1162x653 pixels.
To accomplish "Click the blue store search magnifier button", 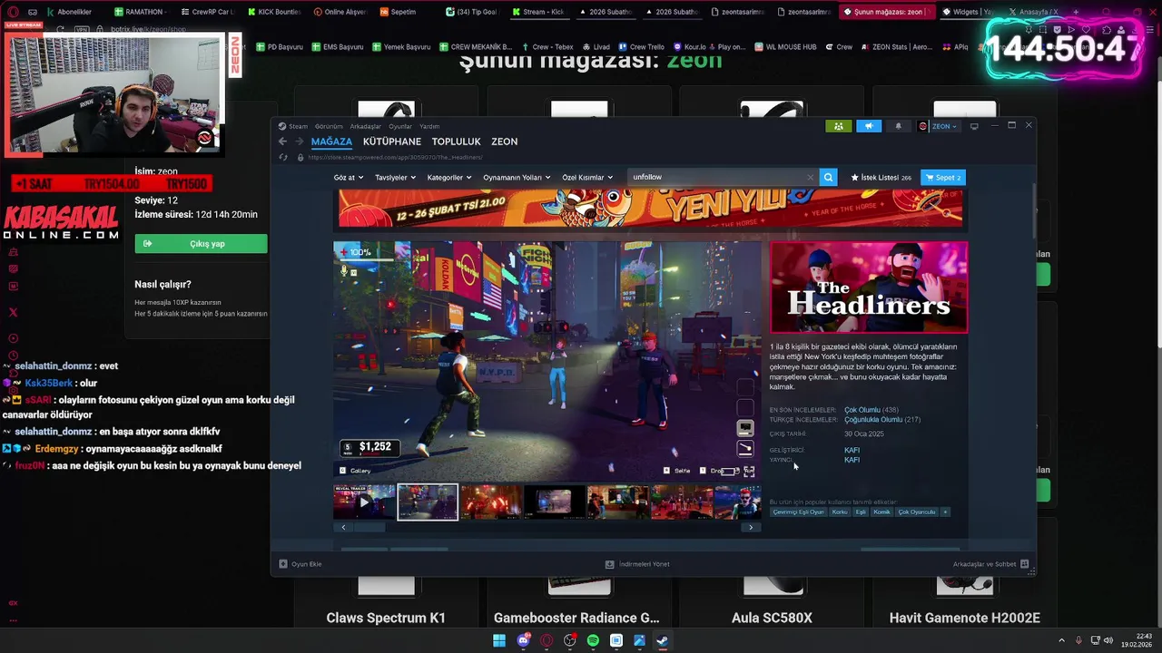I will (x=828, y=178).
